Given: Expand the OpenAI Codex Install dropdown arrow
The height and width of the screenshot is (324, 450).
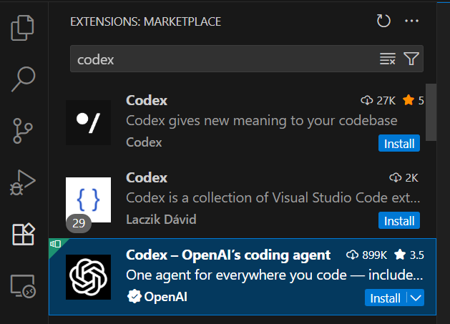Looking at the screenshot, I should (x=416, y=298).
